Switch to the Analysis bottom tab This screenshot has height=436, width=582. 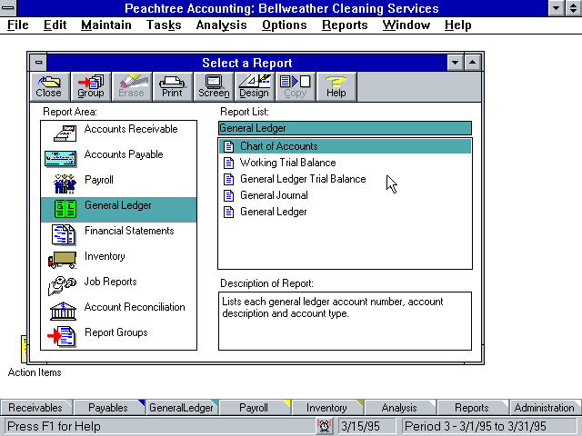point(399,408)
